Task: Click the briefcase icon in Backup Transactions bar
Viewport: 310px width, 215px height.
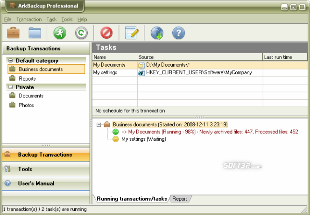Action: click(7, 154)
